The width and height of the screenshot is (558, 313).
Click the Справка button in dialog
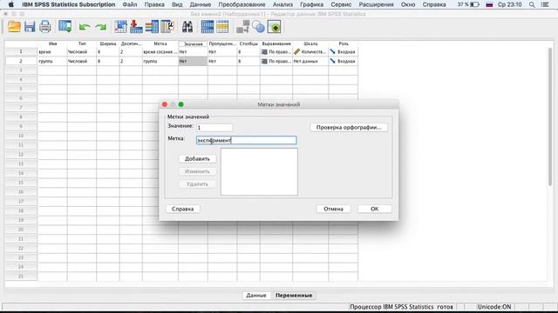182,209
